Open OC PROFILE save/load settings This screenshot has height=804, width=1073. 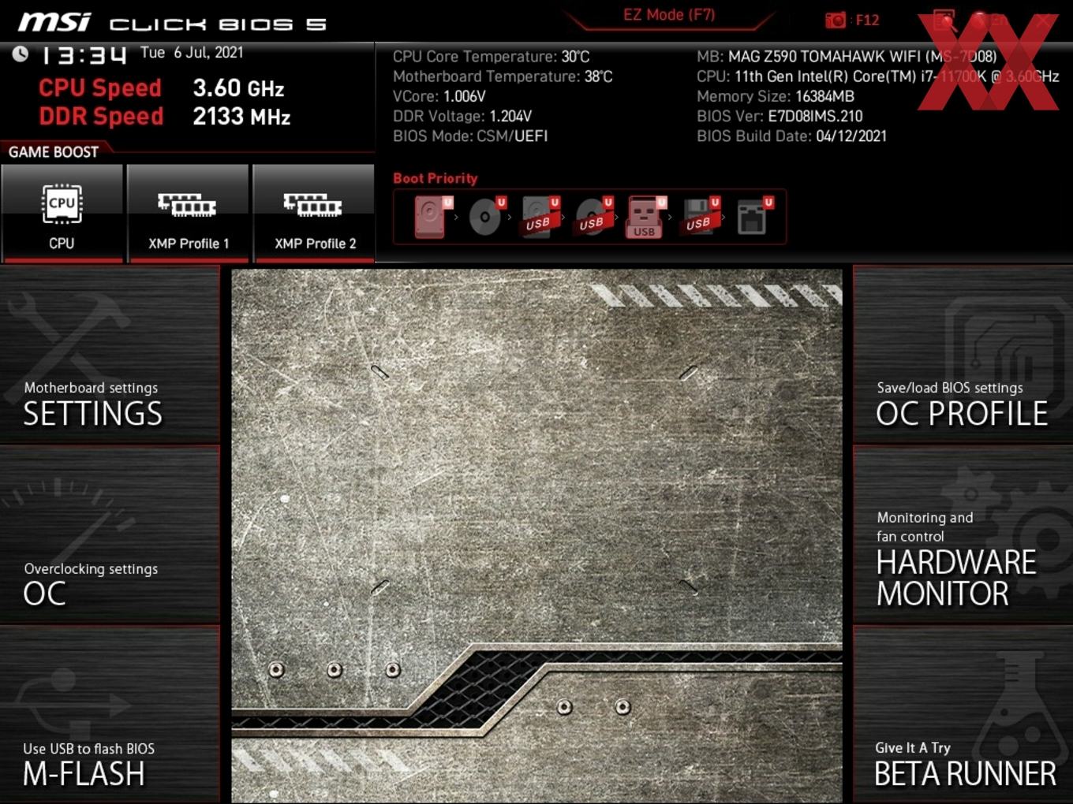pyautogui.click(x=963, y=355)
